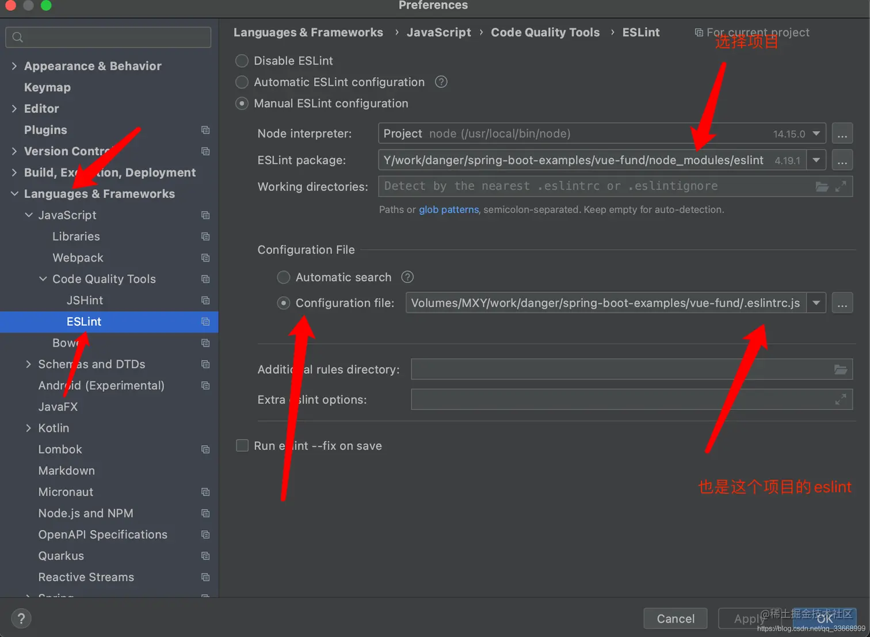Select JSHint in settings tree
Viewport: 870px width, 637px height.
point(85,300)
